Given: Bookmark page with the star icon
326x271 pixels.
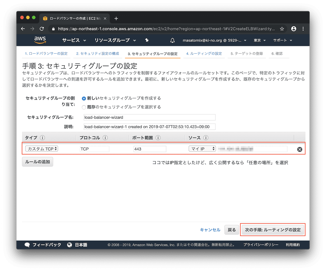Looking at the screenshot, I should click(282, 29).
